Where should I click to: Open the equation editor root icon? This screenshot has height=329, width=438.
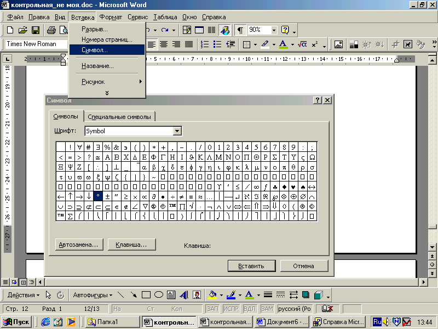[302, 44]
